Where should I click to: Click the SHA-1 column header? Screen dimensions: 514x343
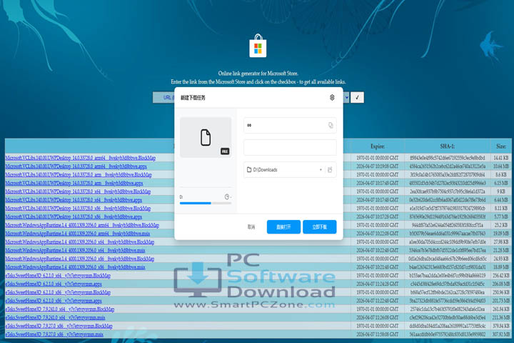(x=447, y=146)
